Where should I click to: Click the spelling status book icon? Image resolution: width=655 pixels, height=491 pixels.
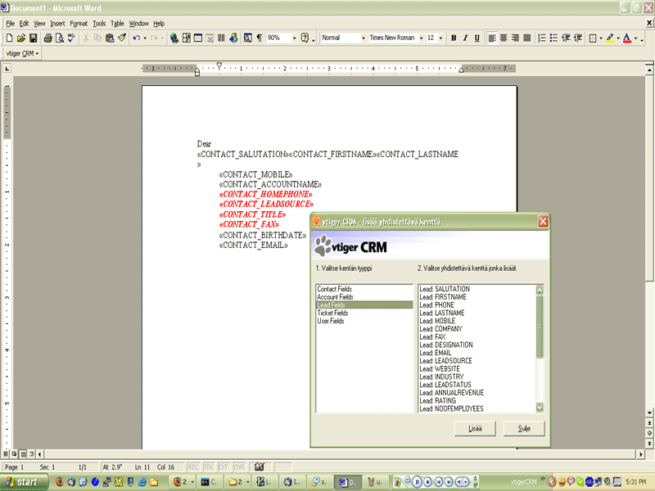[x=259, y=466]
